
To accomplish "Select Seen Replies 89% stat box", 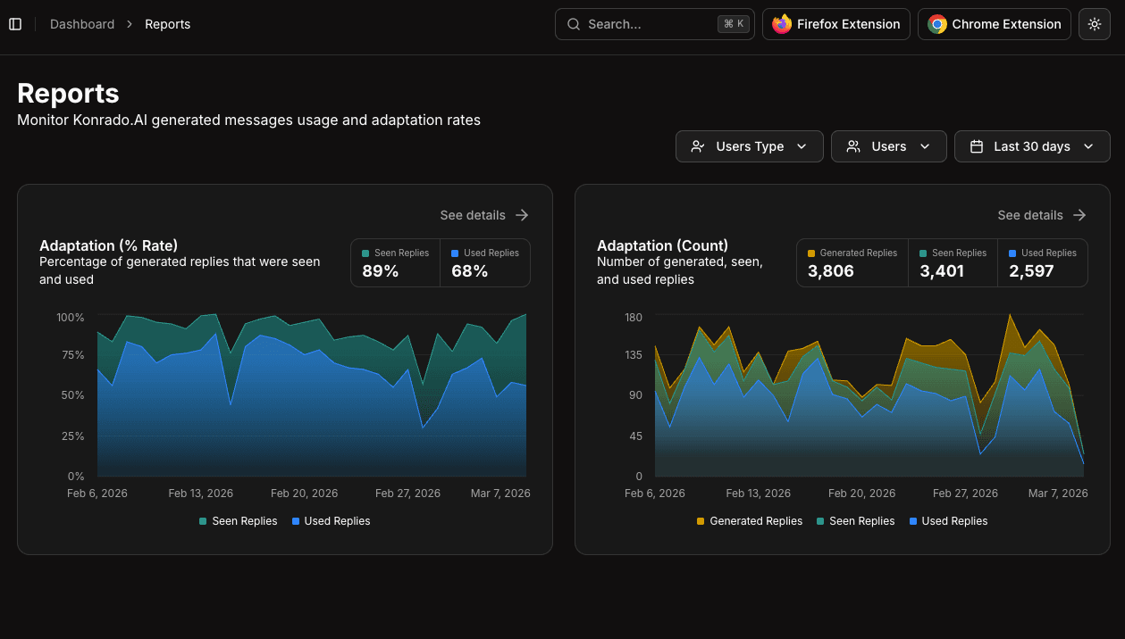I will click(395, 262).
